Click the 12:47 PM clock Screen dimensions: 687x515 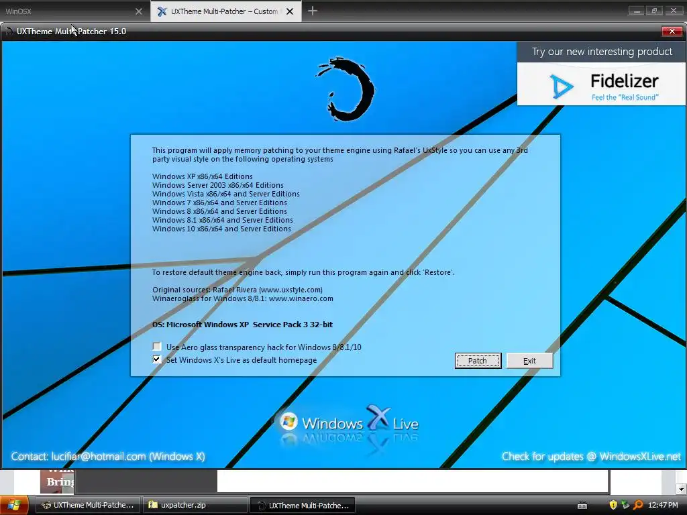click(x=663, y=505)
